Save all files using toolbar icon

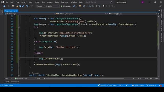tap(23, 6)
